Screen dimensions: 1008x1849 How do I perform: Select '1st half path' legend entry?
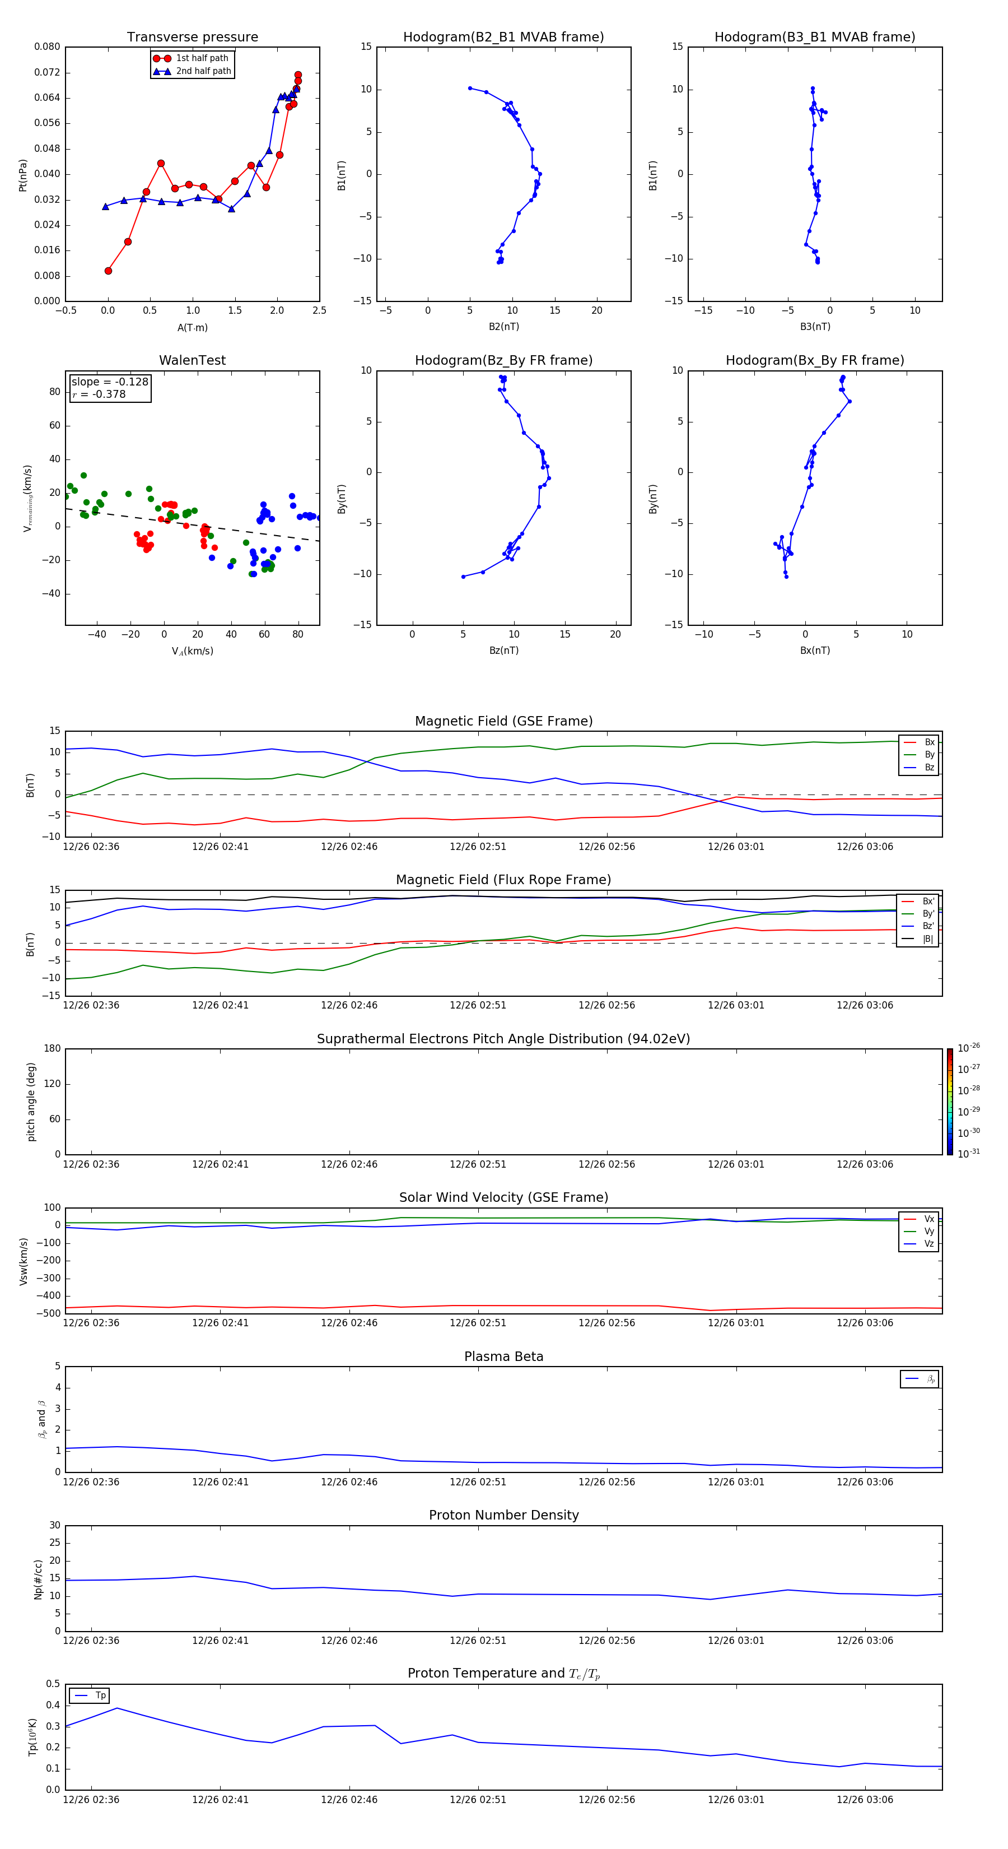(192, 58)
